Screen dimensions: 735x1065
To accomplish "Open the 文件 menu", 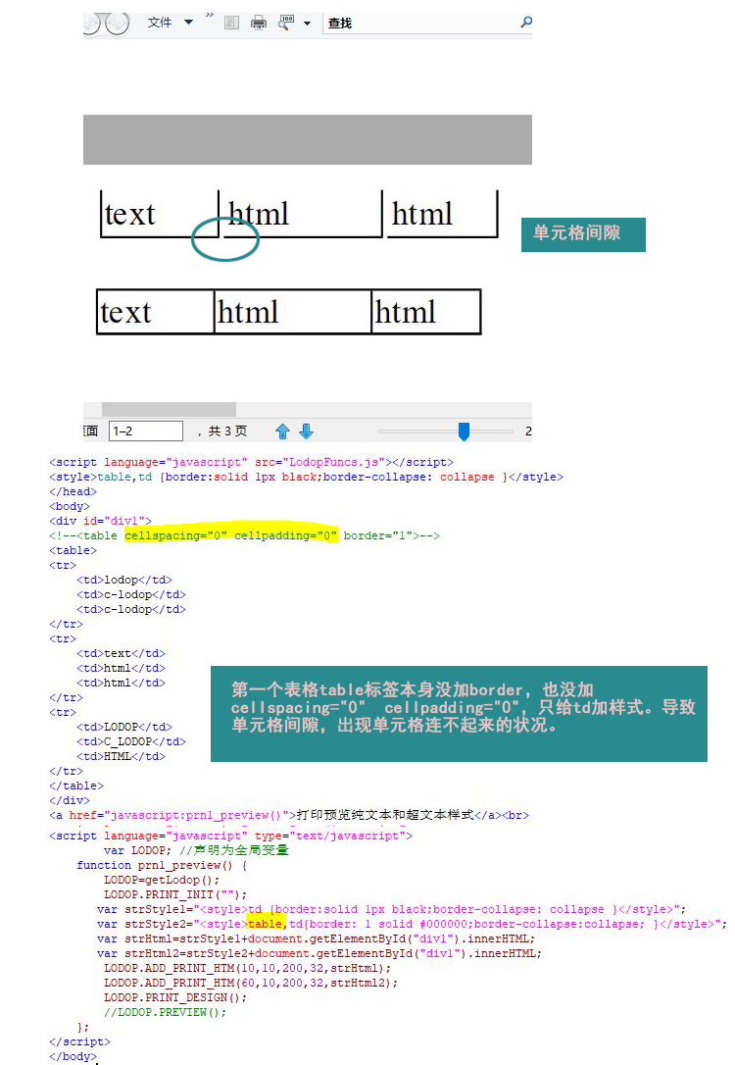I will (160, 23).
